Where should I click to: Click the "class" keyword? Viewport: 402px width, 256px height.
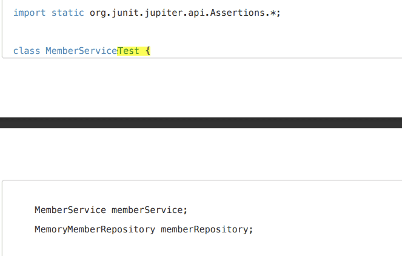[27, 51]
